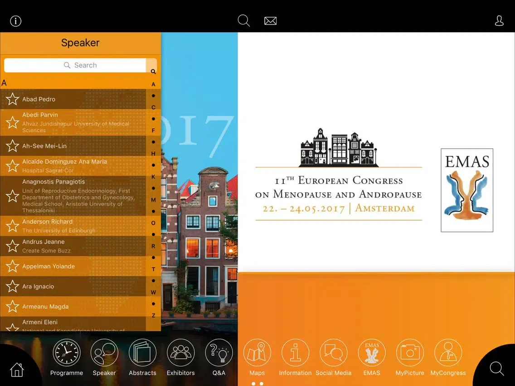The image size is (515, 386).
Task: Star speaker Abedi Parvin
Action: (x=13, y=122)
